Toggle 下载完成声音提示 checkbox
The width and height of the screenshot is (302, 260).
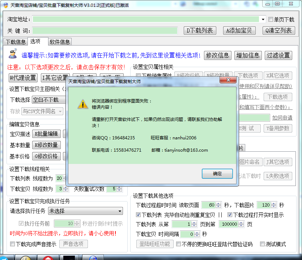click(13, 244)
